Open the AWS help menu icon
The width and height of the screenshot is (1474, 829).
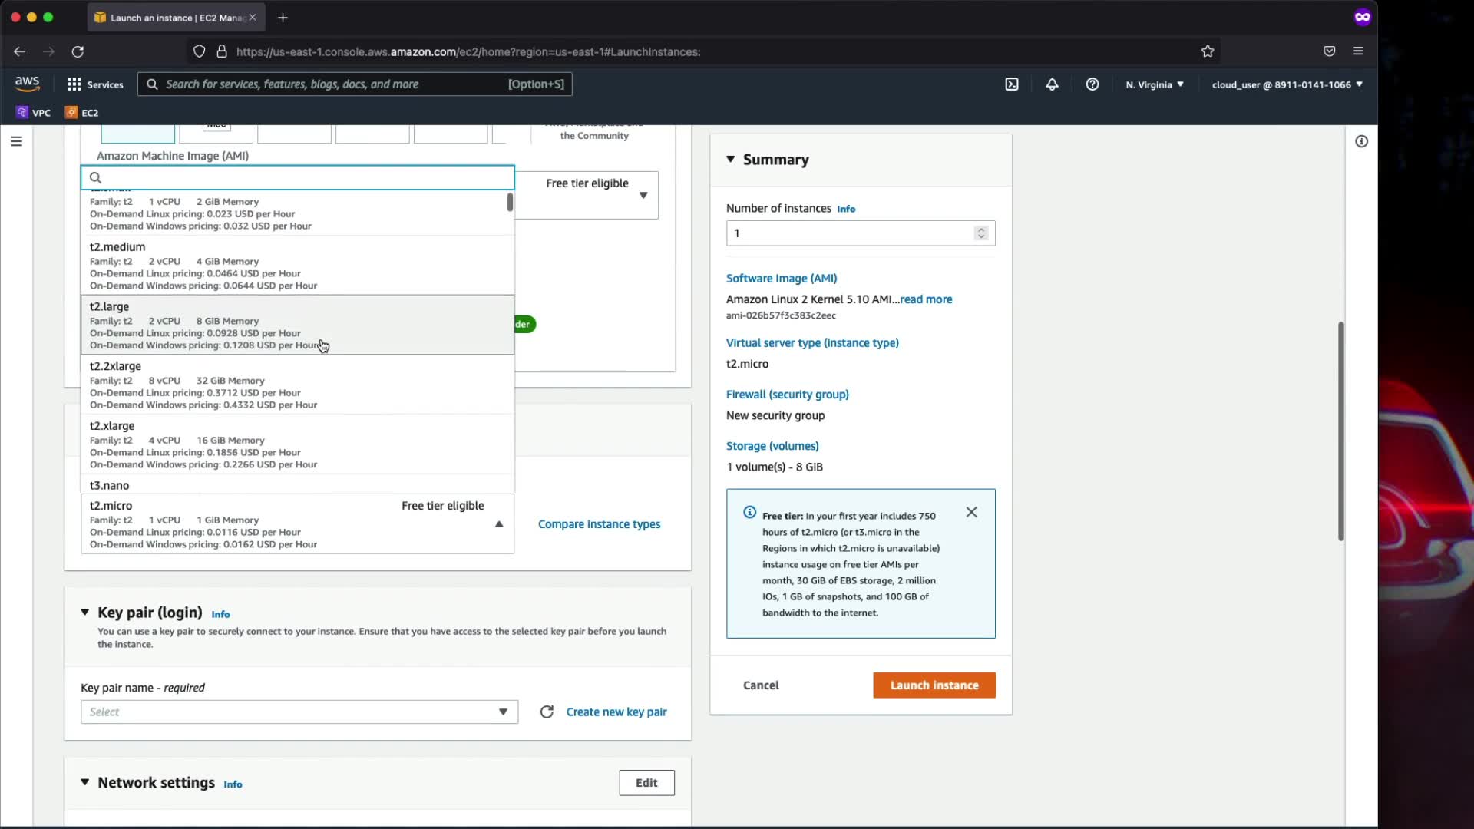point(1092,84)
